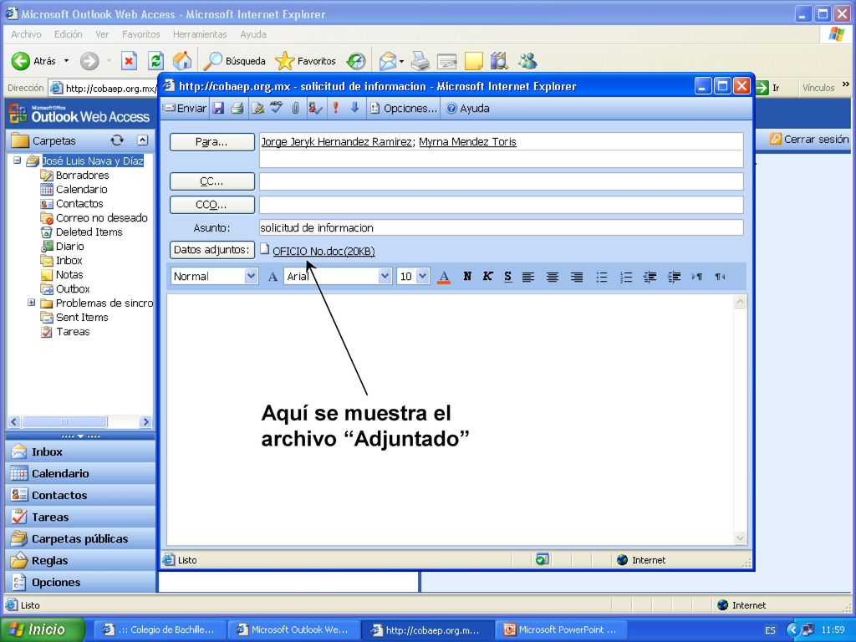Open the Archivo menu in main browser

(x=26, y=33)
